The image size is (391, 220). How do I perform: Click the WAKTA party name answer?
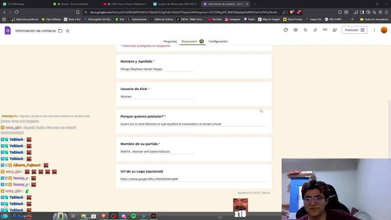(145, 152)
